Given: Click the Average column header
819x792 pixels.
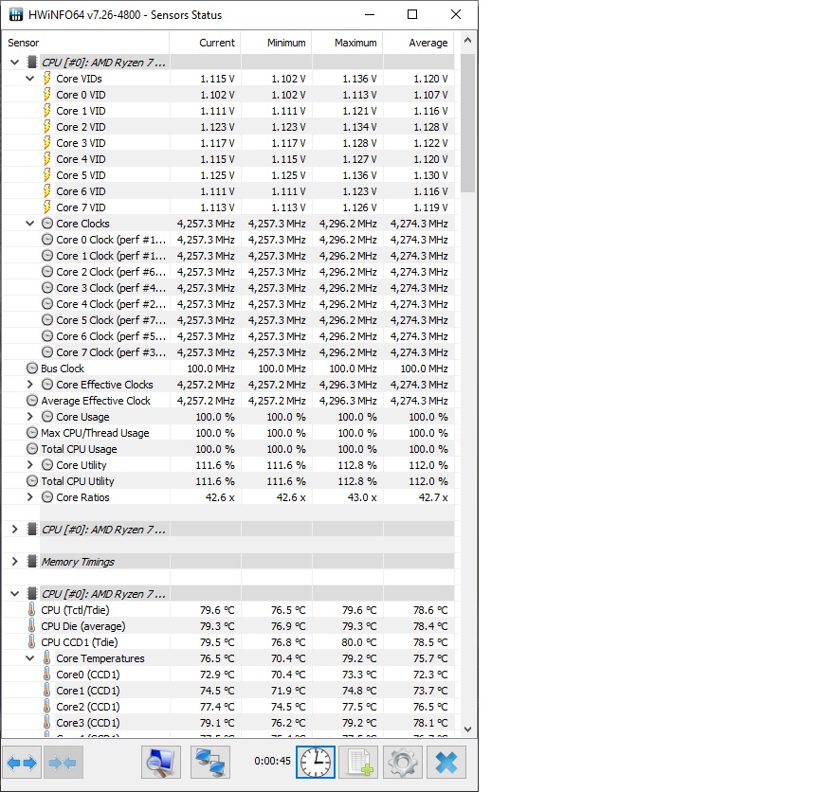Looking at the screenshot, I should coord(418,43).
